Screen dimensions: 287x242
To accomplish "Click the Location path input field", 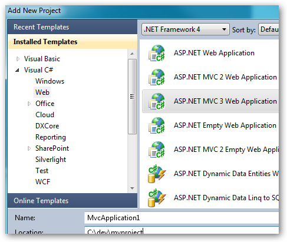I will point(182,230).
